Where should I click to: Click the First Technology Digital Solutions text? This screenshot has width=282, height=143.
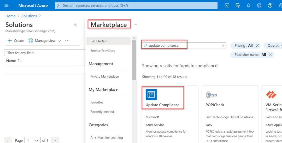[229, 117]
